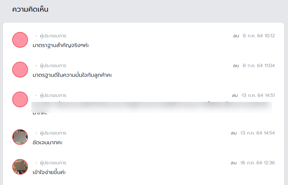Click the pink avatar beside comment "มาตรฐานดีในความมั่นใจกับลูกค้าคะ"

click(x=20, y=70)
